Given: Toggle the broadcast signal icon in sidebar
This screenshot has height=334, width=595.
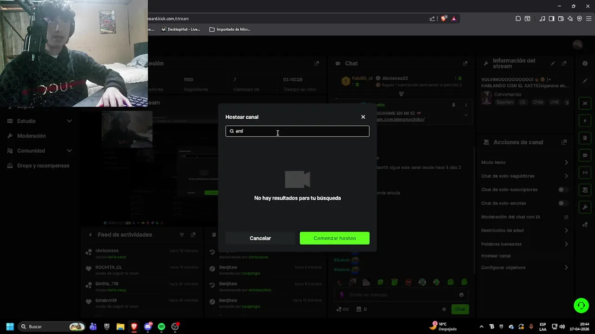Looking at the screenshot, I should 585,173.
